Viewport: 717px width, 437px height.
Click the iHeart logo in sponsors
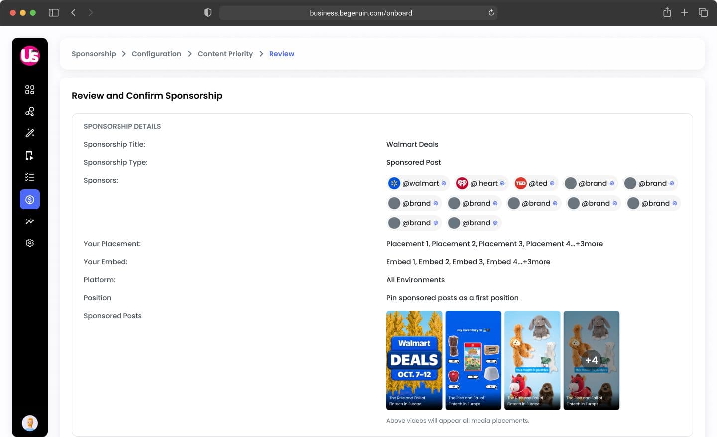tap(462, 183)
